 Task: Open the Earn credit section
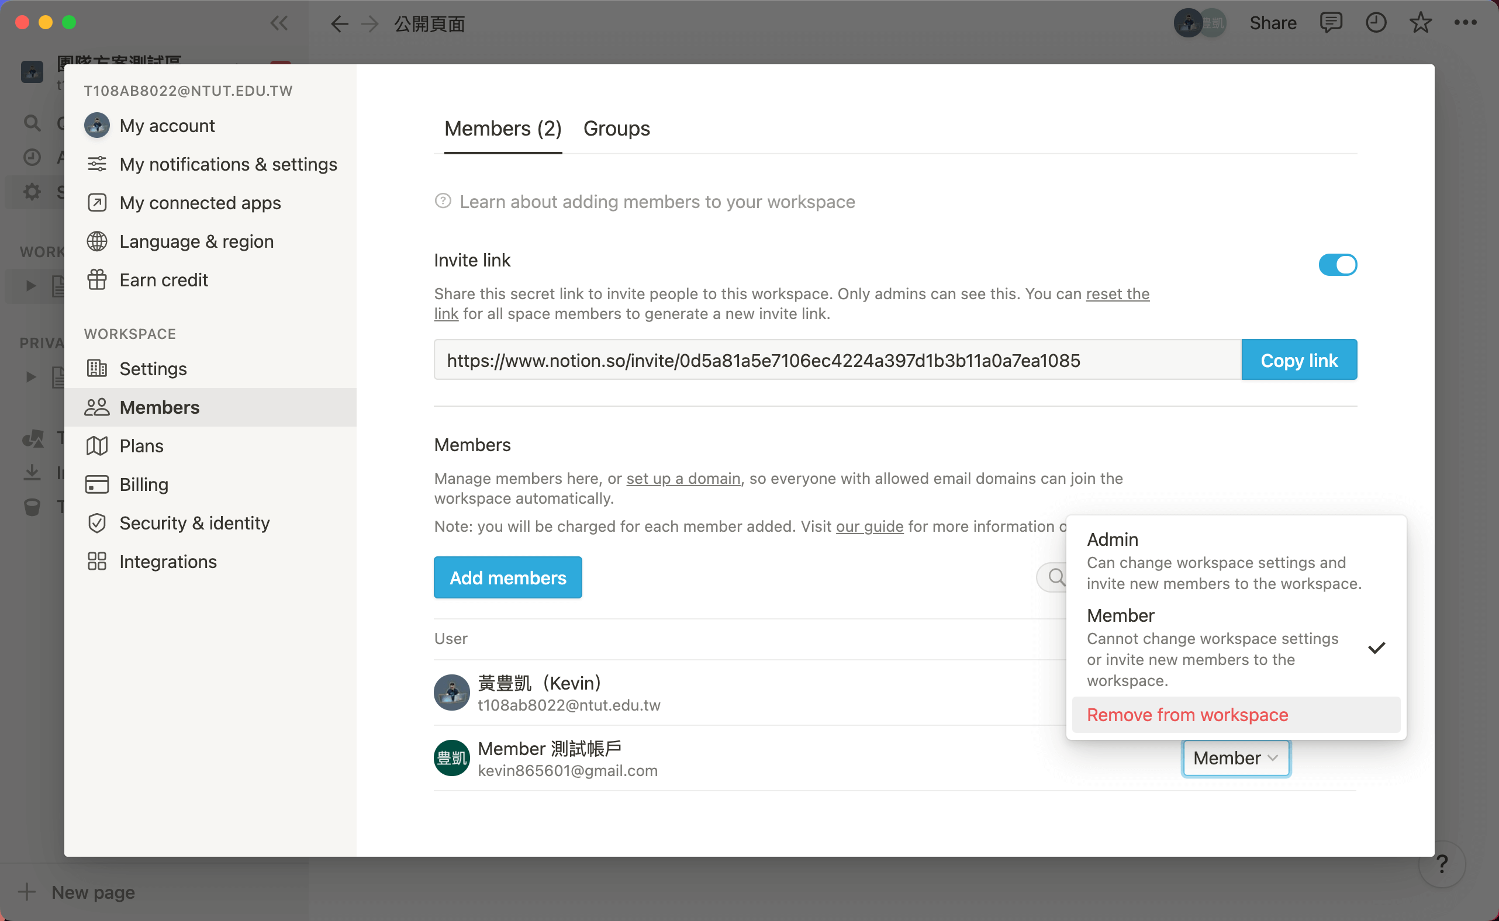coord(210,279)
